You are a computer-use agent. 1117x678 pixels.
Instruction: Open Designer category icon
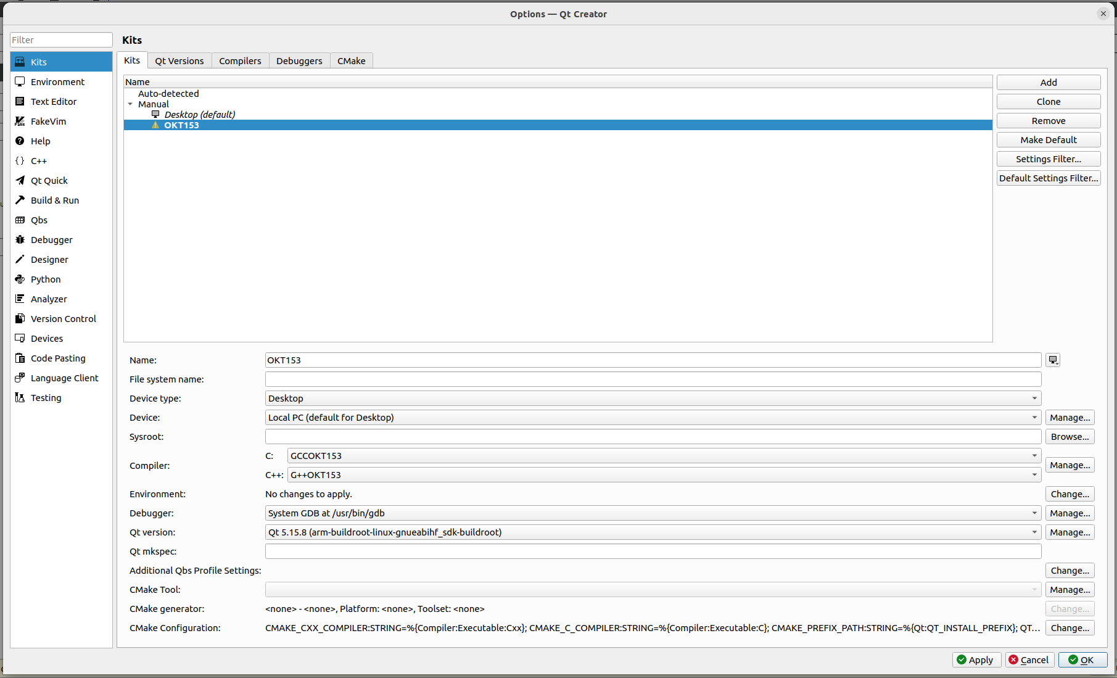click(x=20, y=259)
